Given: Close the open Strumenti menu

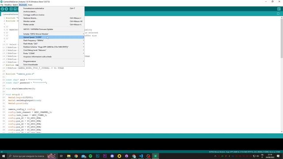Looking at the screenshot, I should pos(23,5).
